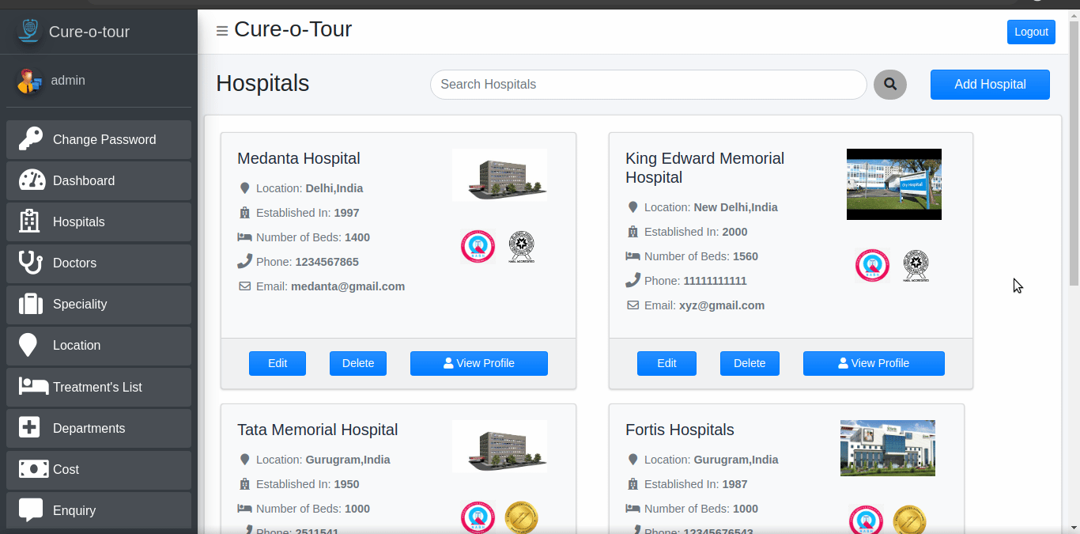Select Treatment's List from sidebar
This screenshot has width=1080, height=534.
[x=99, y=387]
